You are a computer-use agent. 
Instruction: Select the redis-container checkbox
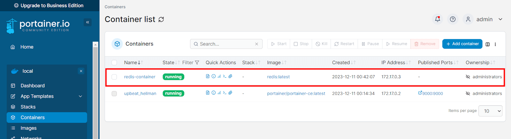tap(114, 77)
